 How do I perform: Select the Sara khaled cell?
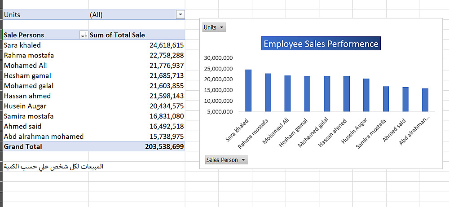22,45
